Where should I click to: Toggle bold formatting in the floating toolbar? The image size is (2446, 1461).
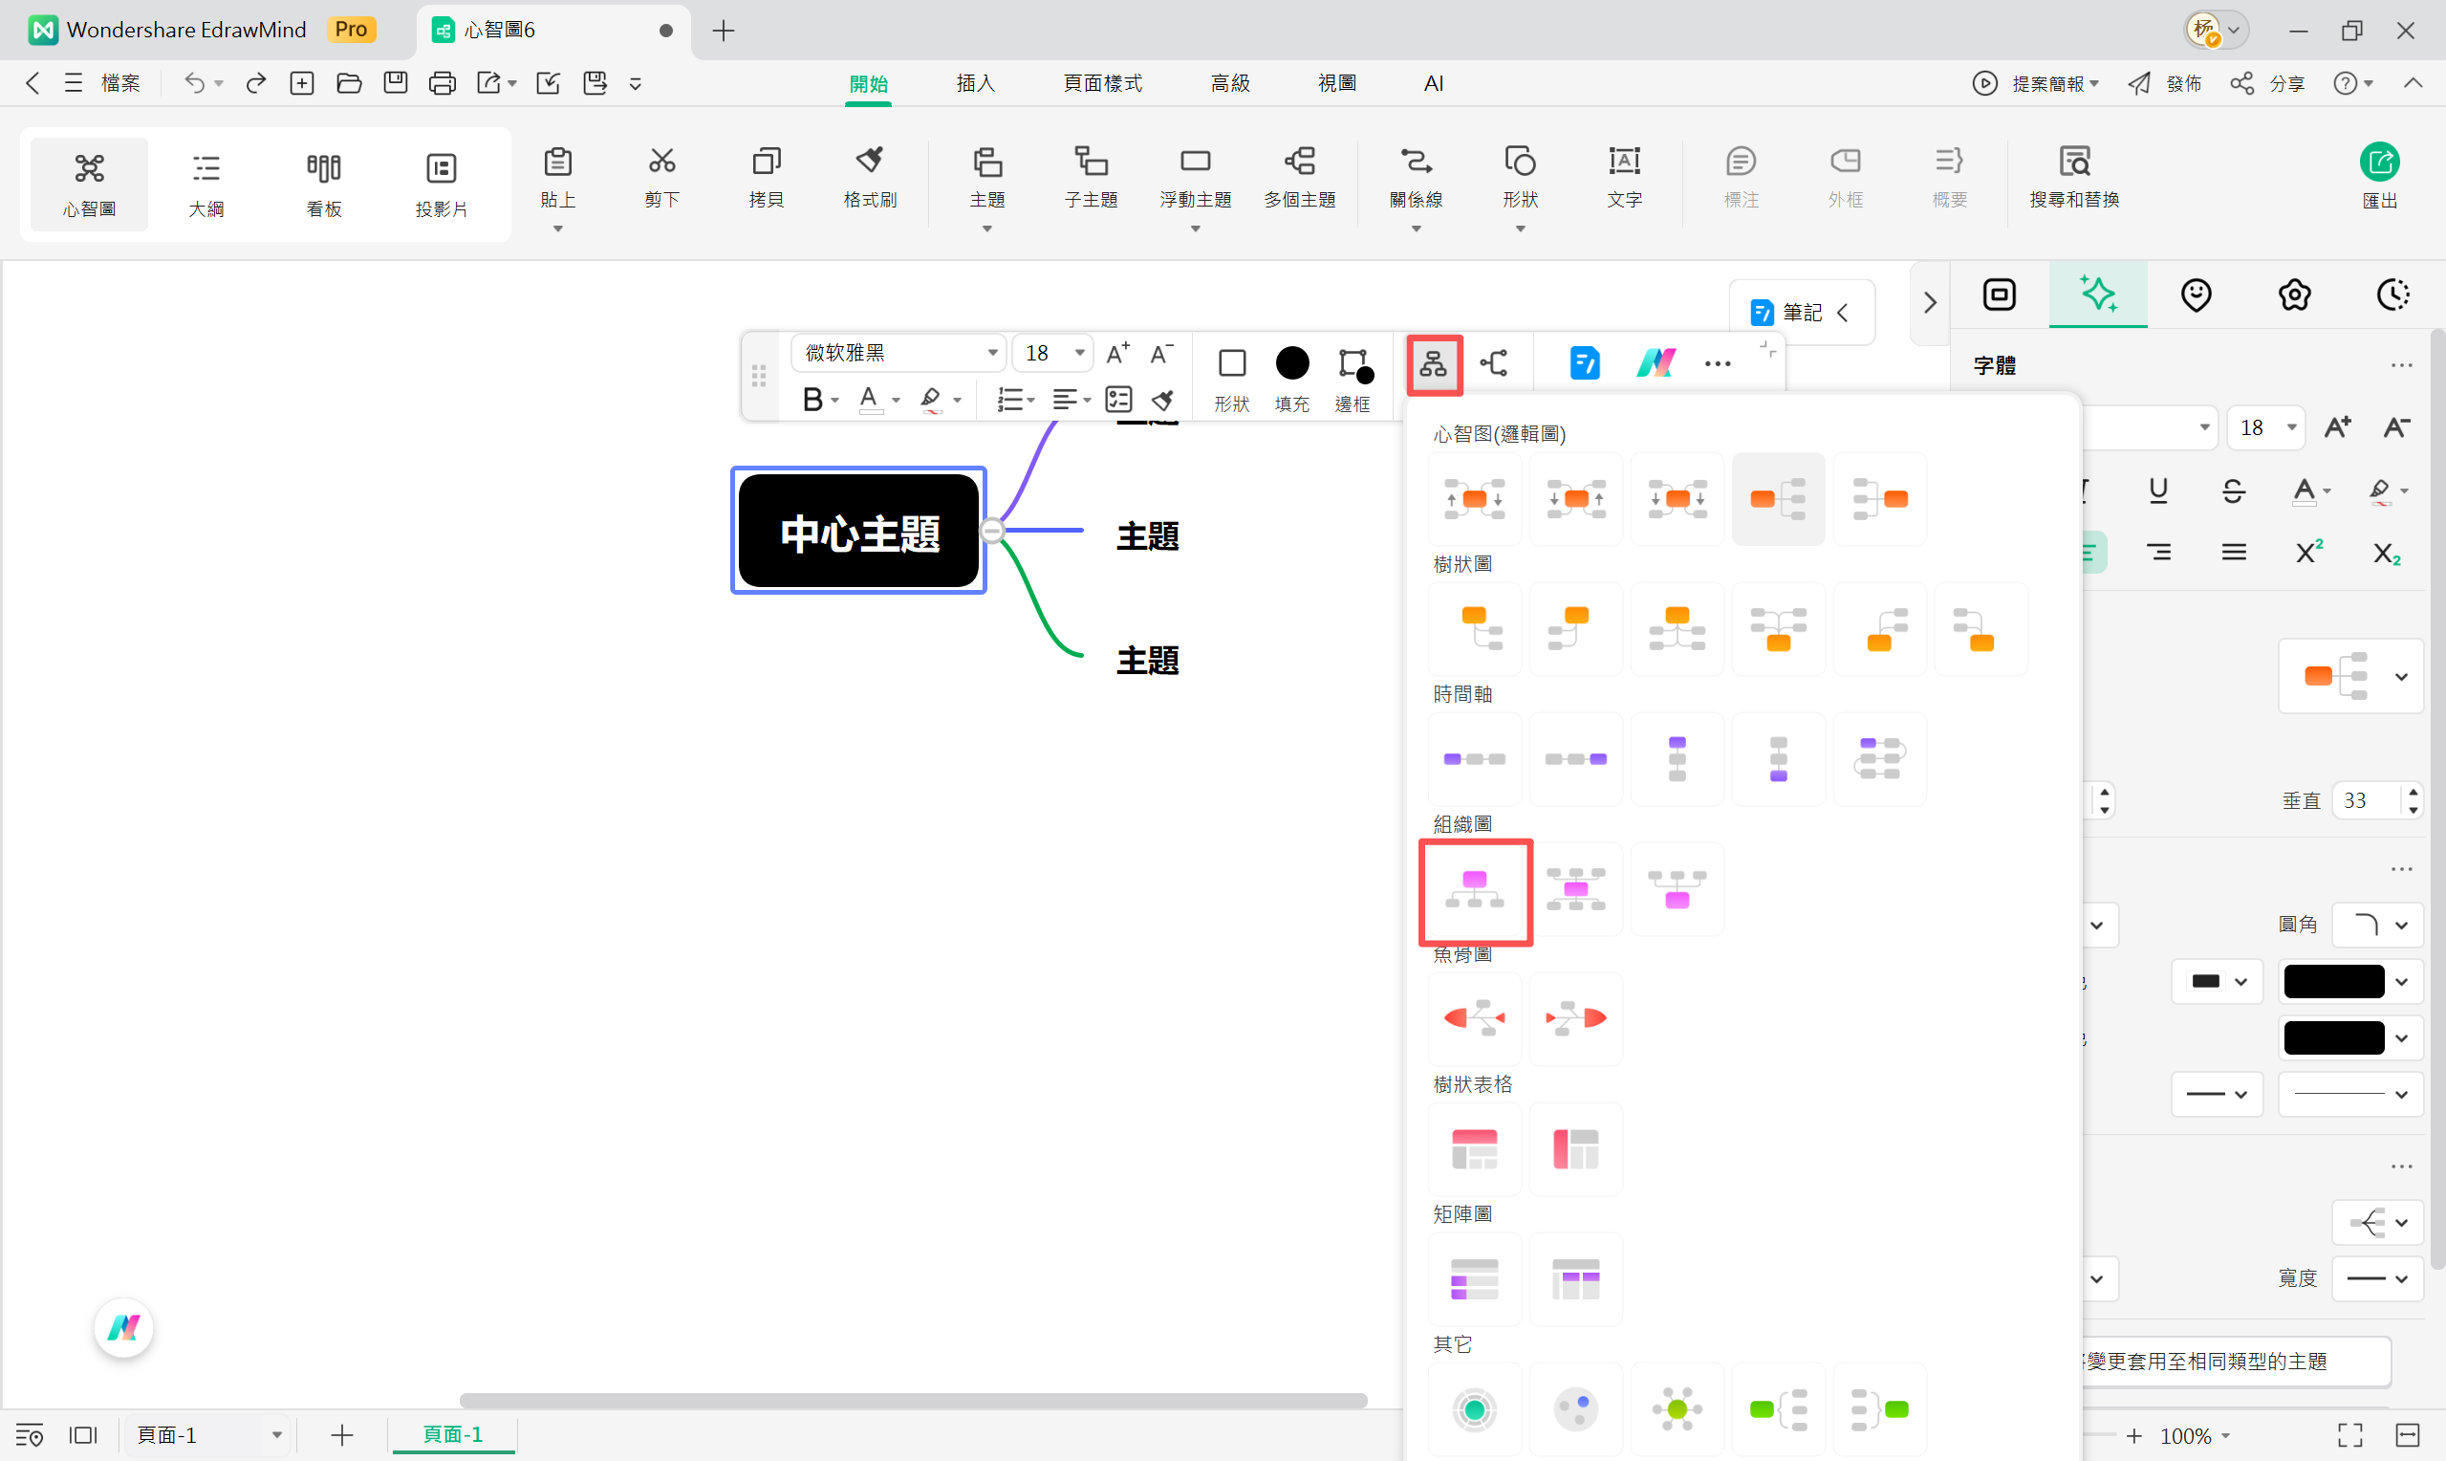tap(813, 399)
